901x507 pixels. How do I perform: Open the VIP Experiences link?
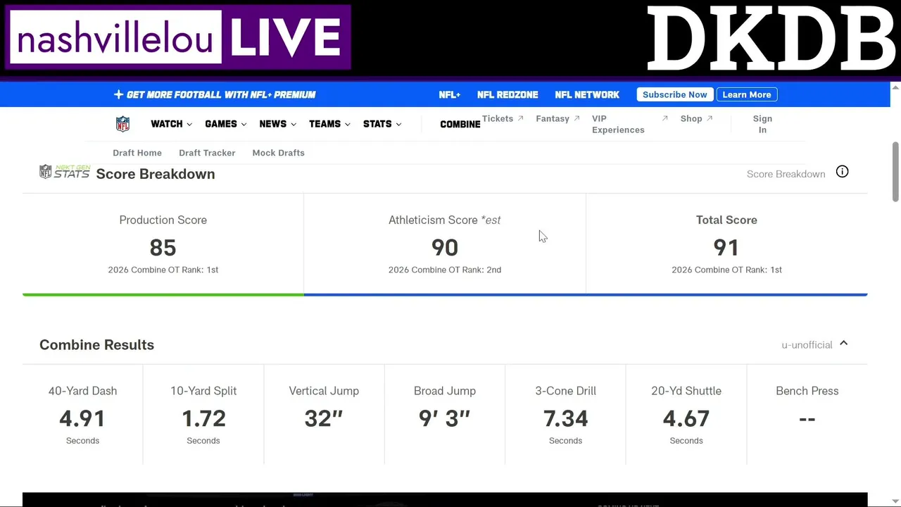629,124
